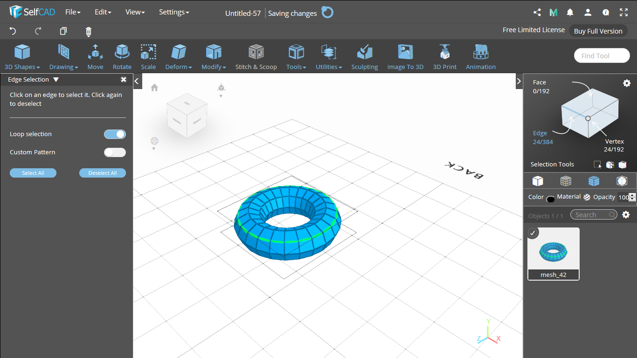
Task: Open the Deform dropdown
Action: point(179,57)
